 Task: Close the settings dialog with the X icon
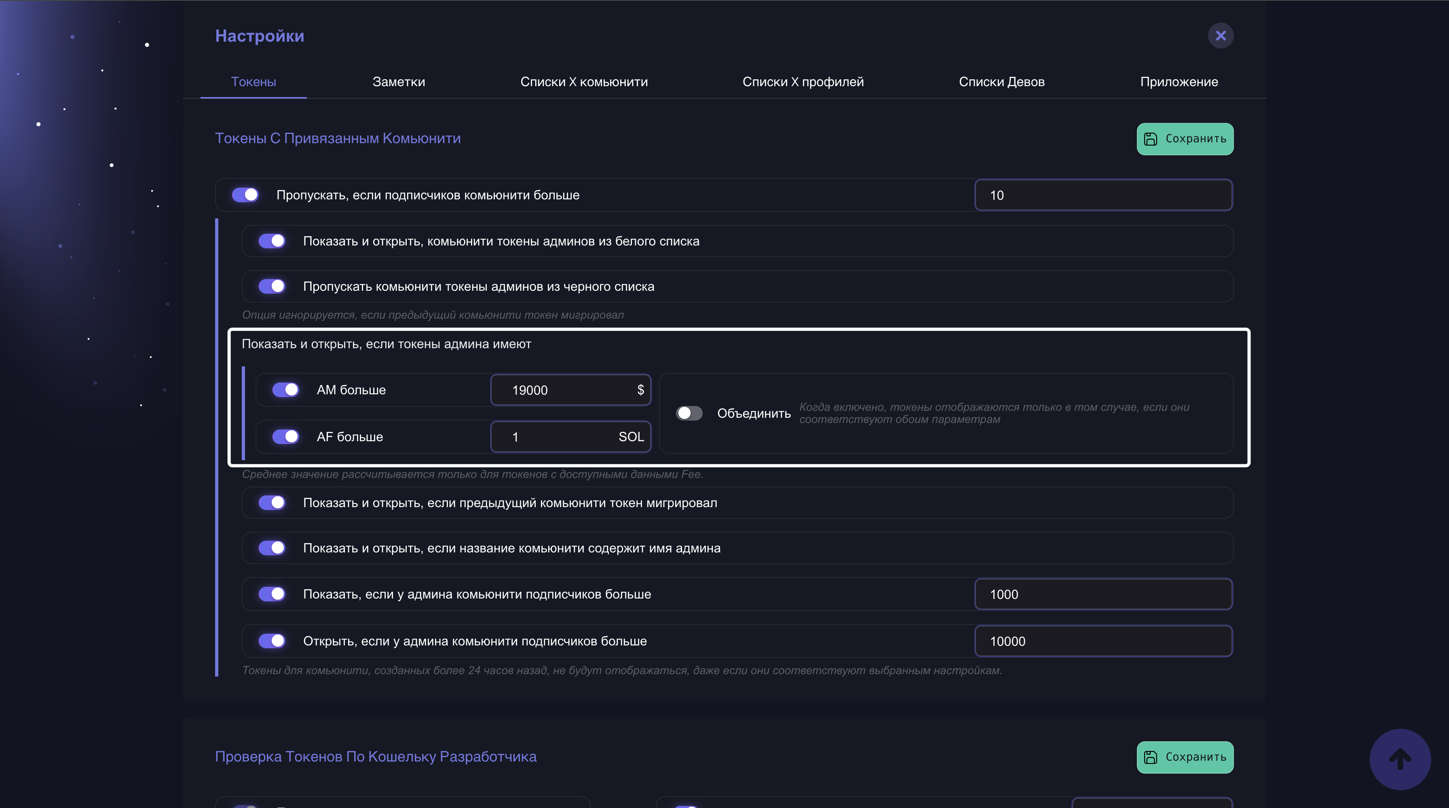click(x=1220, y=36)
